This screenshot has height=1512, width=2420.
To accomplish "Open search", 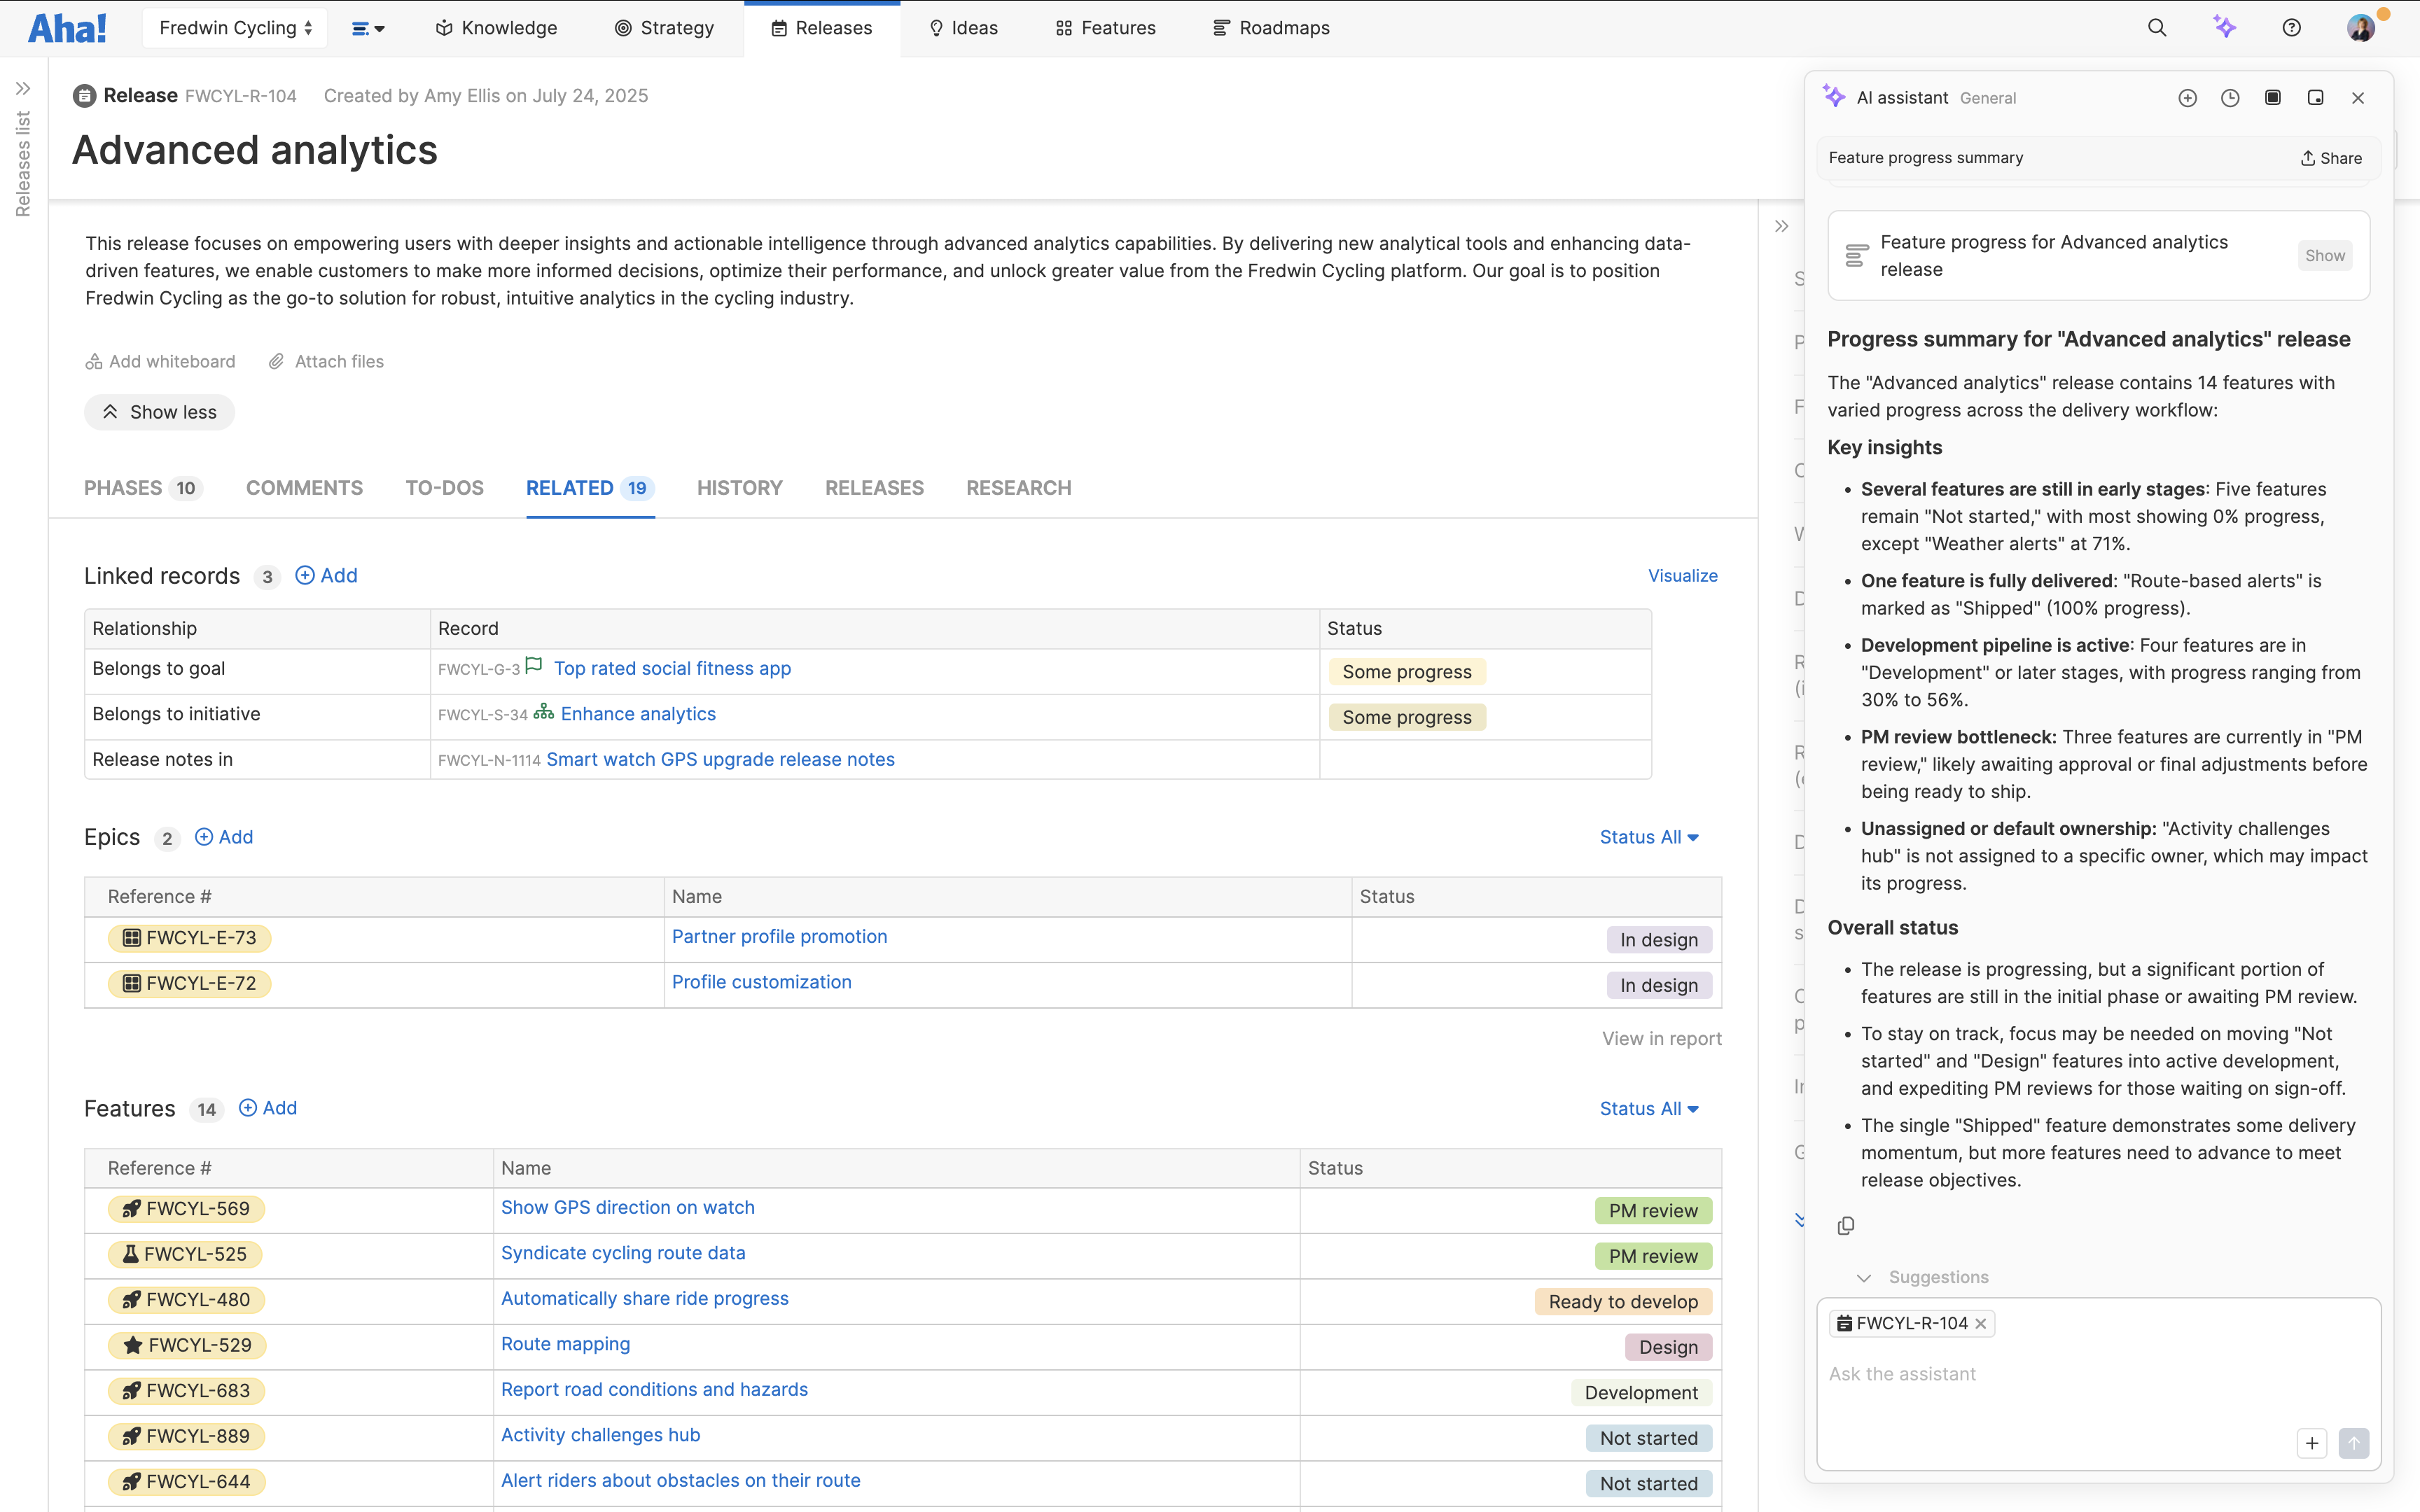I will pos(2157,27).
